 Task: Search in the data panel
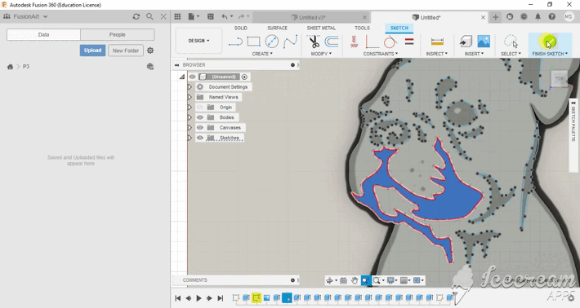[x=149, y=16]
